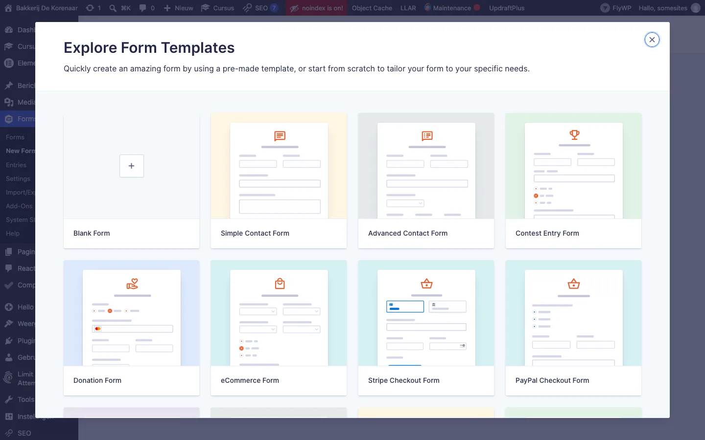This screenshot has height=440, width=705.
Task: Open comments from the admin bar
Action: (147, 8)
